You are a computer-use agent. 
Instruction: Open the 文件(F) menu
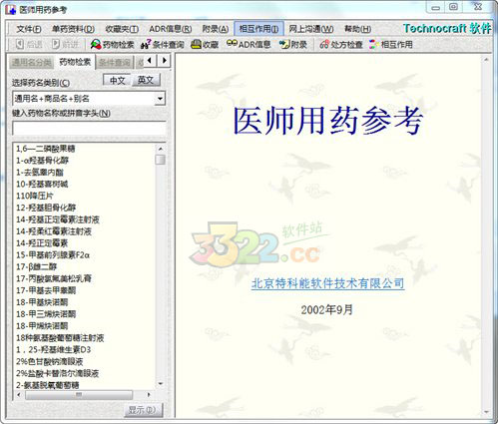[x=29, y=29]
